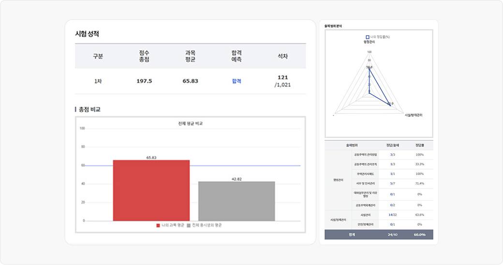Toggle the 나의 정답률(%) radar legend box
Viewport: 503px width, 265px height.
pyautogui.click(x=368, y=37)
